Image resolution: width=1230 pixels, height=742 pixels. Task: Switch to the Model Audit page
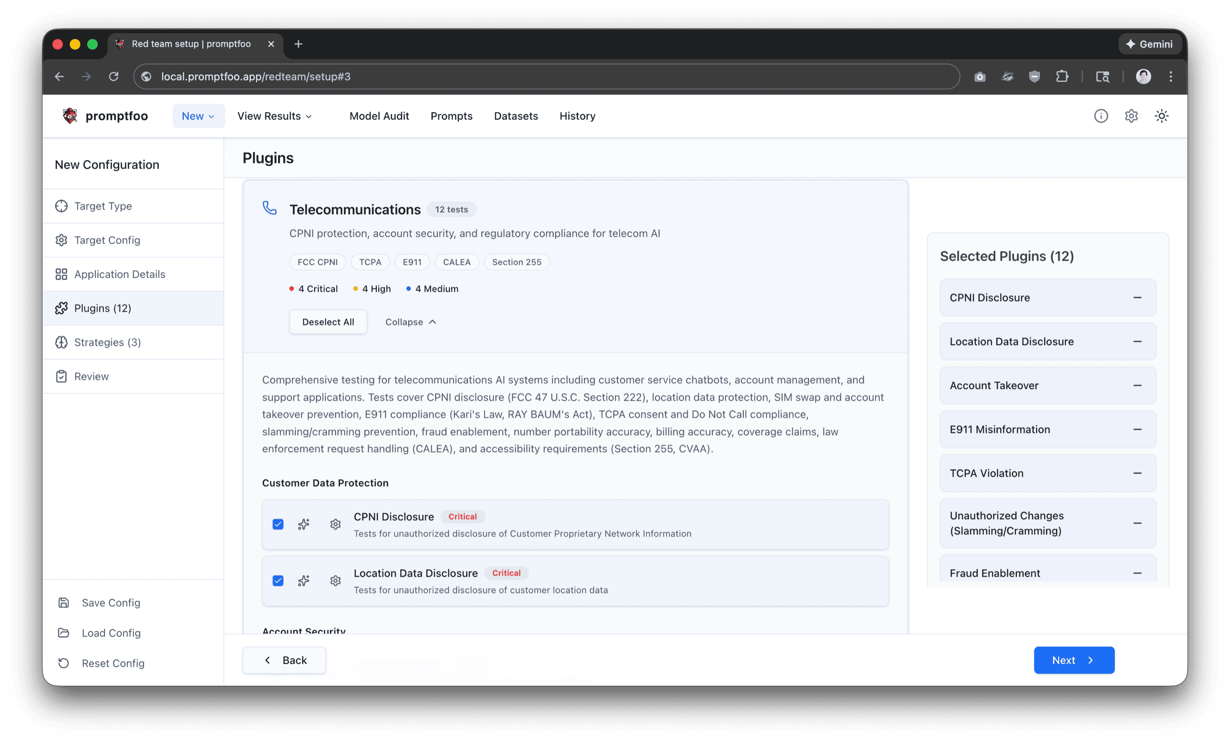point(379,115)
